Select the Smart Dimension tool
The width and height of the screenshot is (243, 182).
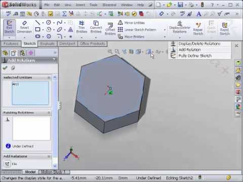click(24, 27)
